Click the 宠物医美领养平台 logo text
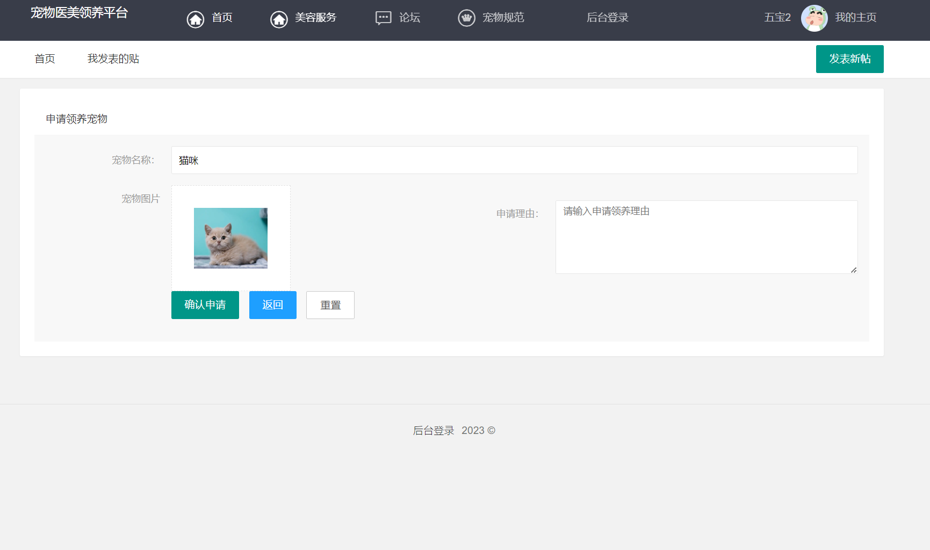 [80, 13]
